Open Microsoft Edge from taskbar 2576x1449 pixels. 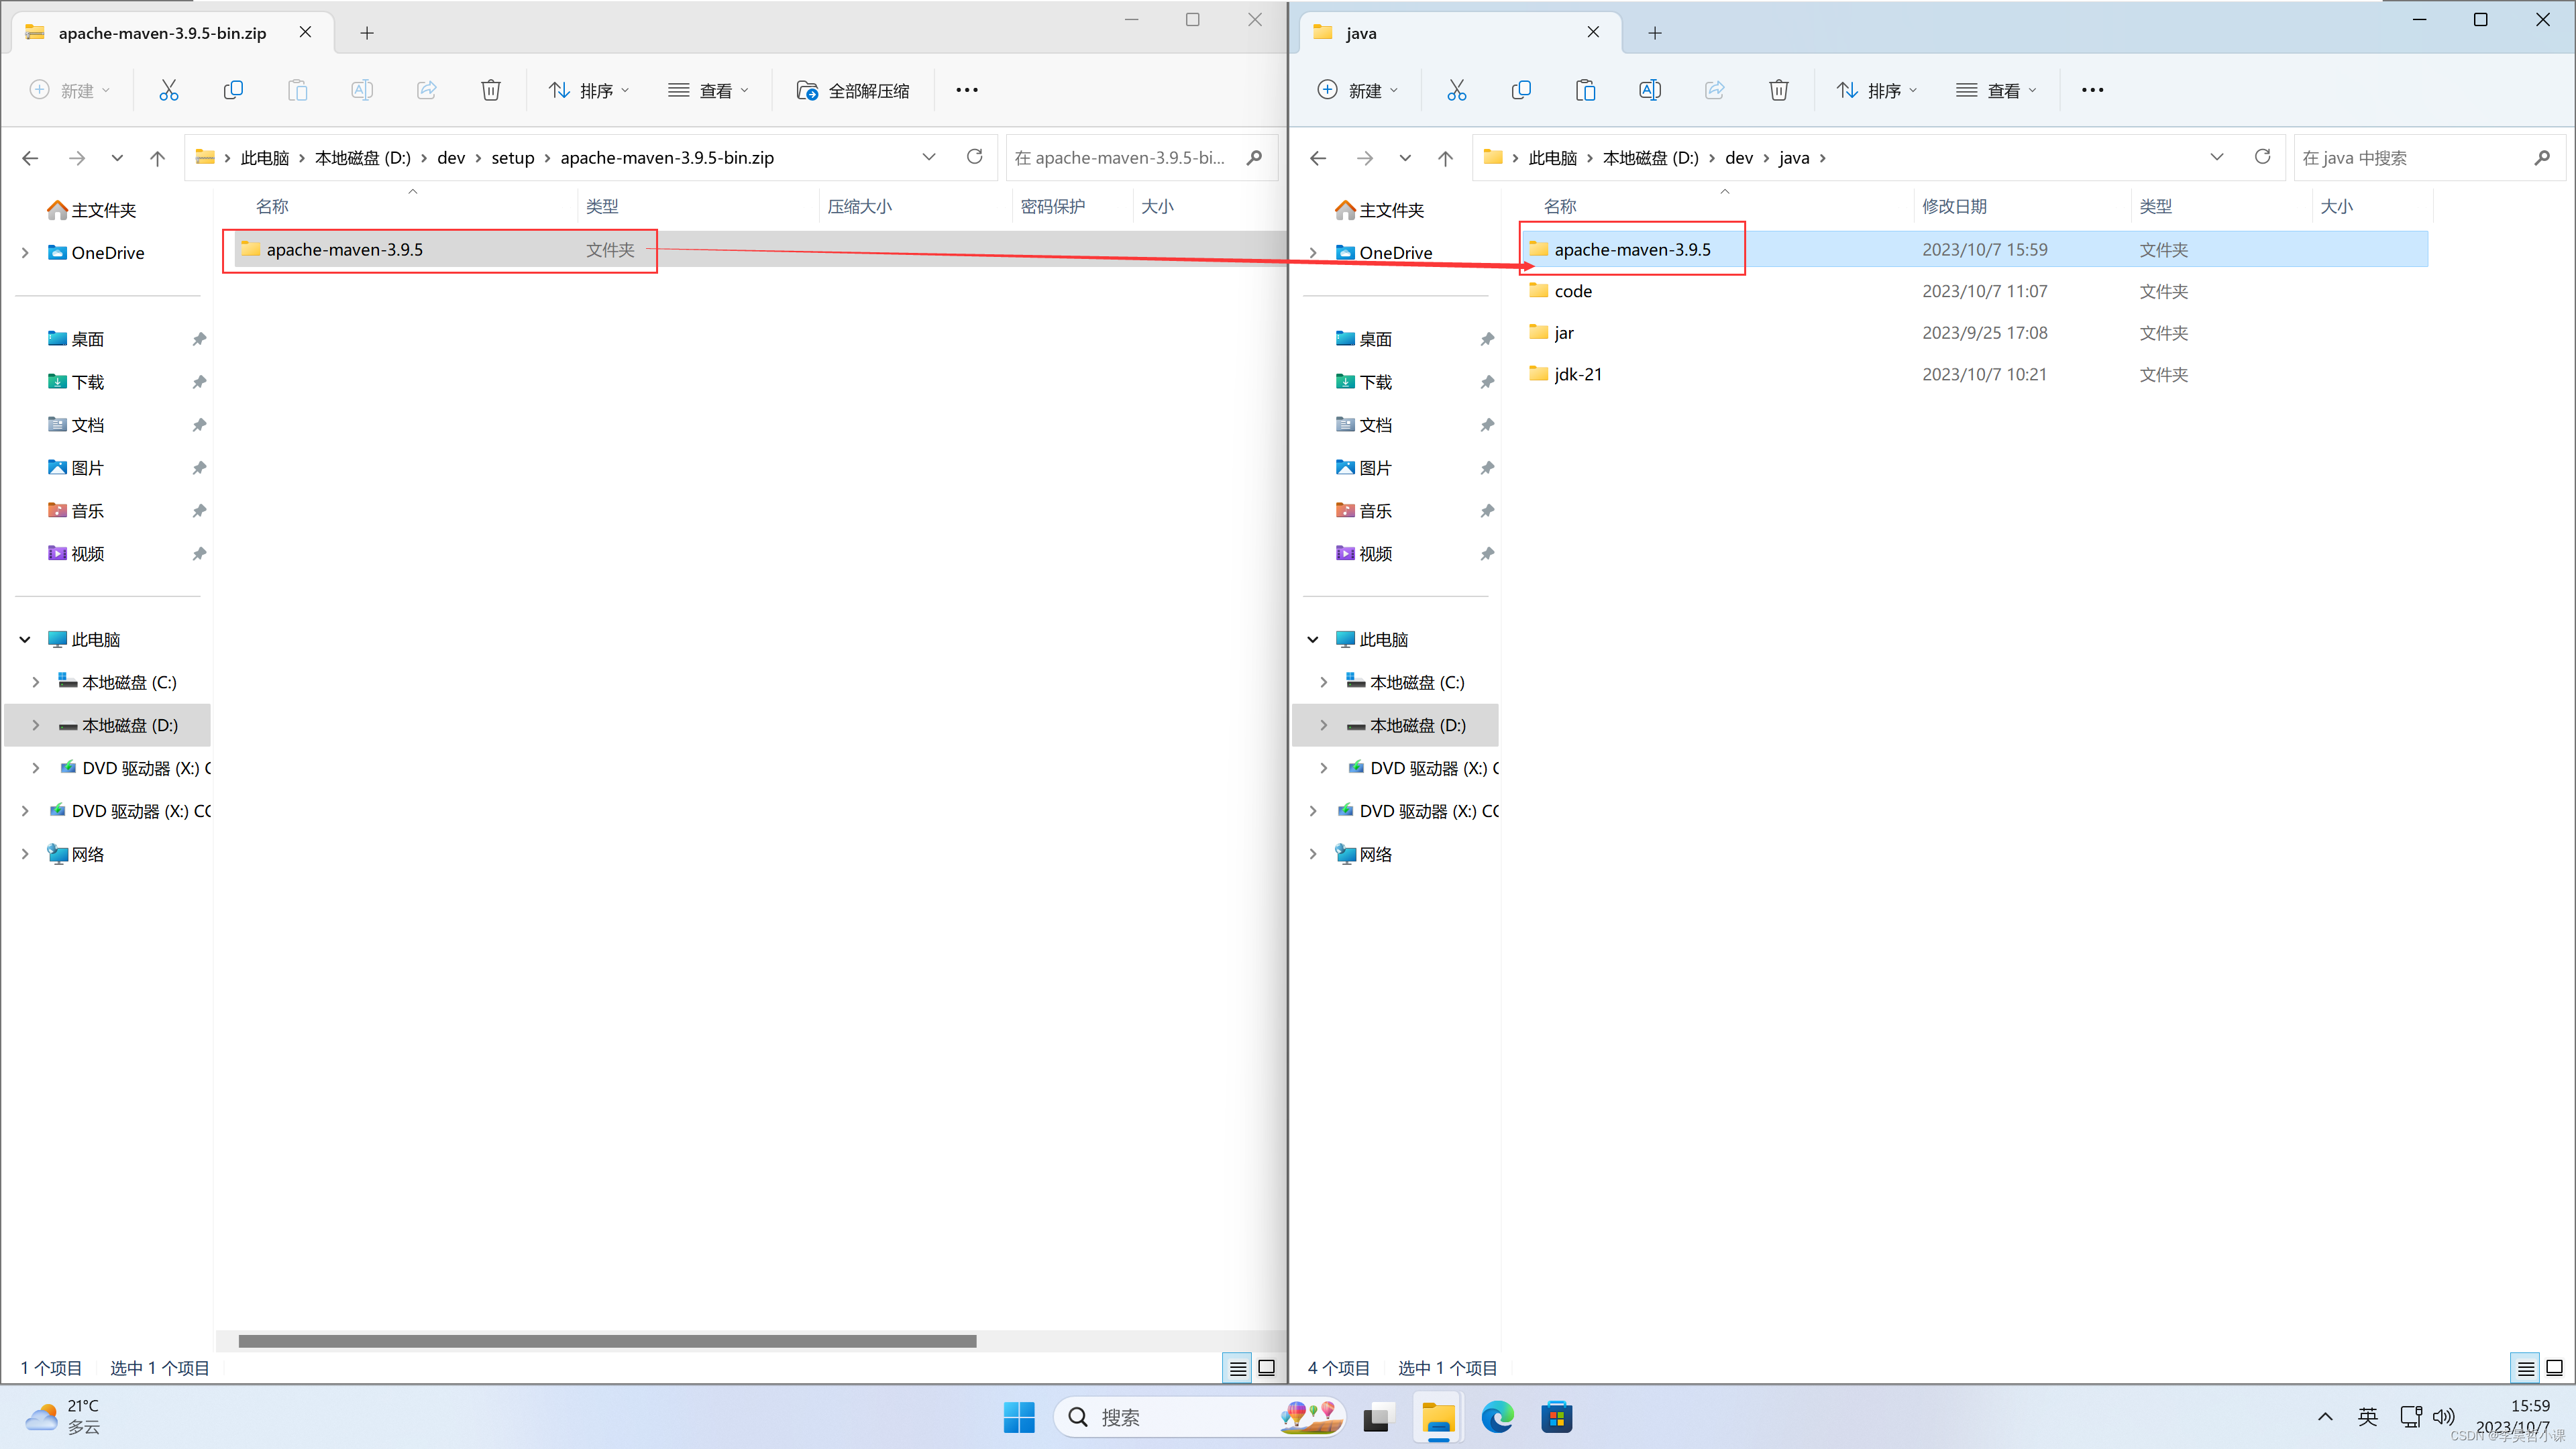pos(1497,1417)
